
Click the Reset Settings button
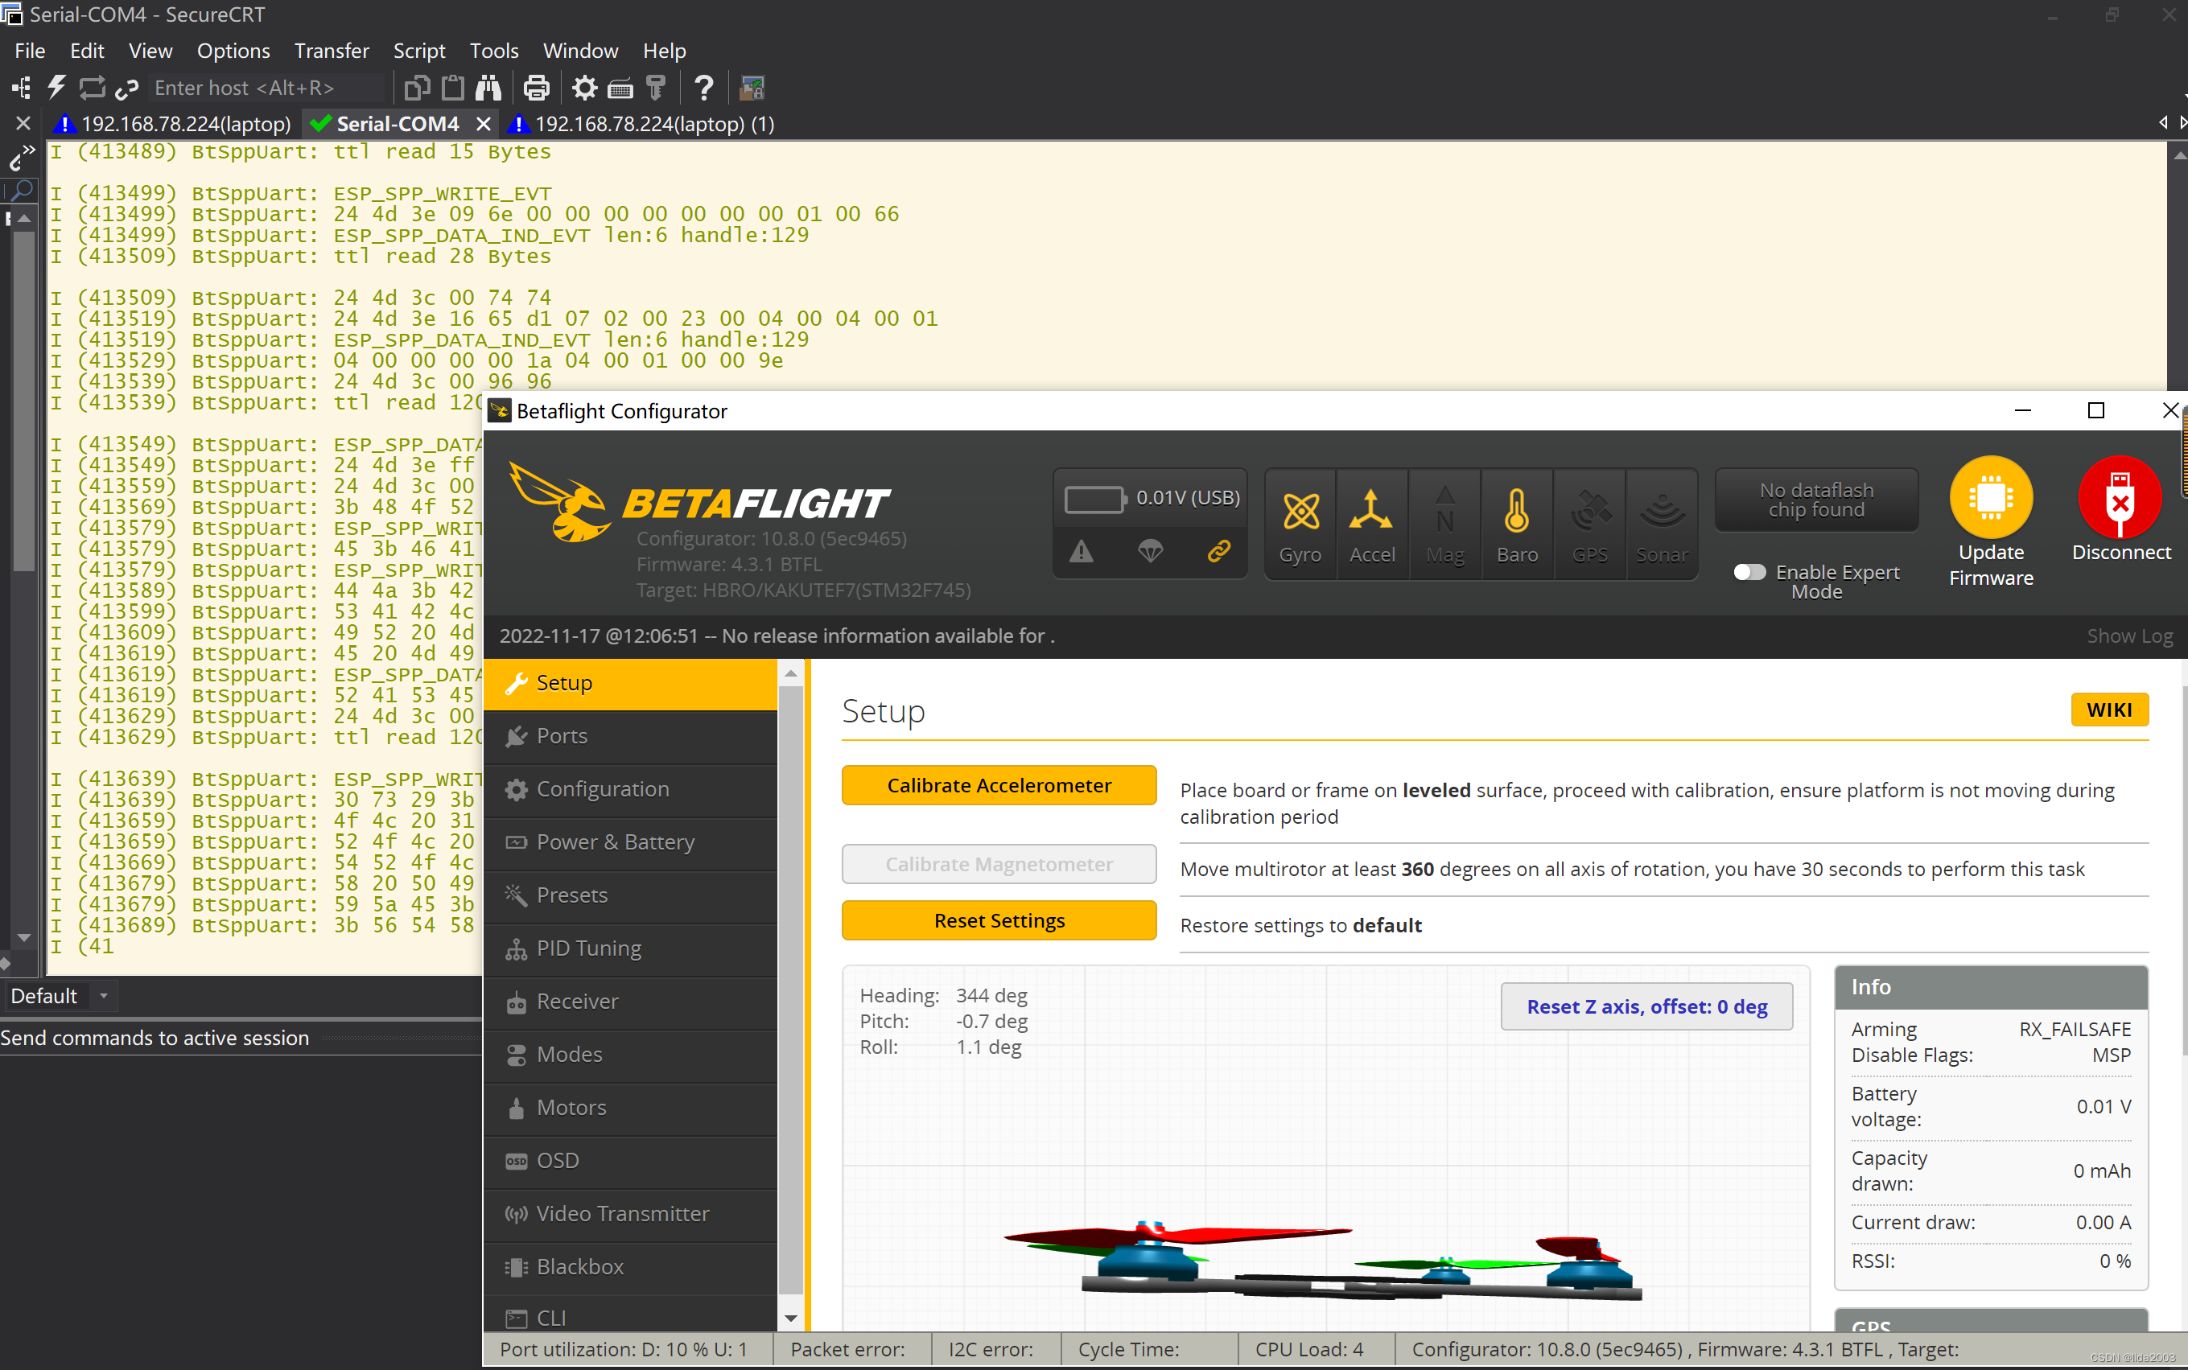click(999, 920)
